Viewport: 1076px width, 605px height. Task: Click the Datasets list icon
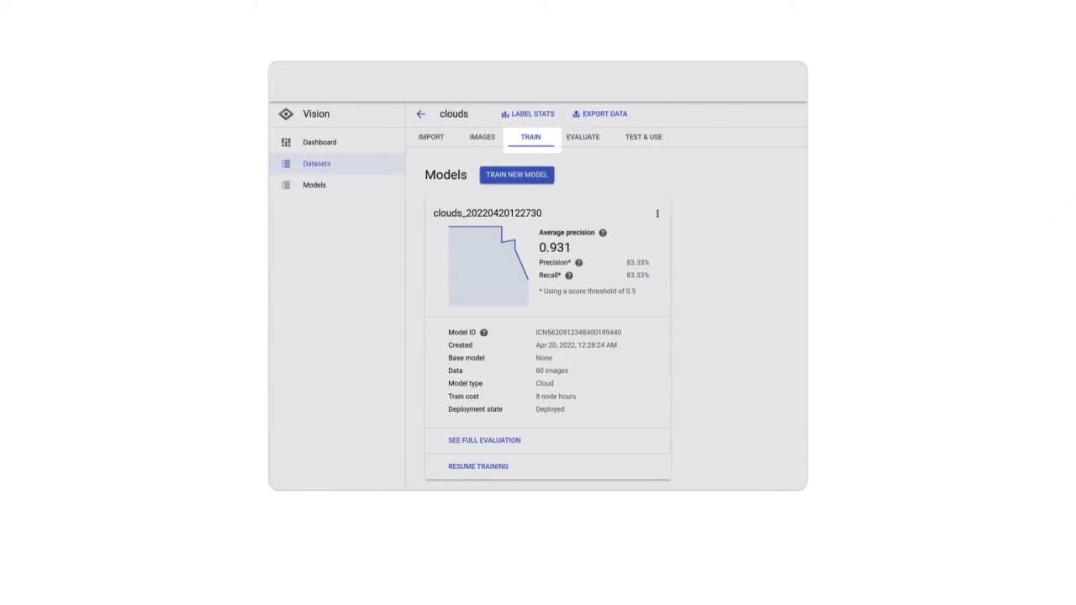click(286, 164)
